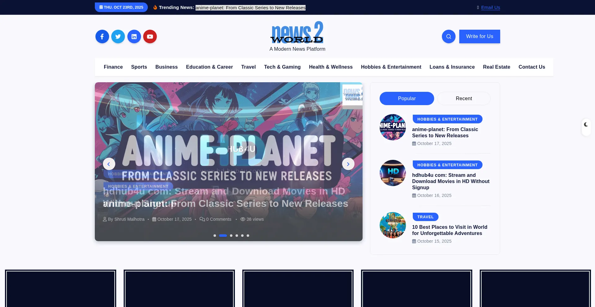Switch to the Recent tab
This screenshot has height=307, width=595.
pos(464,99)
